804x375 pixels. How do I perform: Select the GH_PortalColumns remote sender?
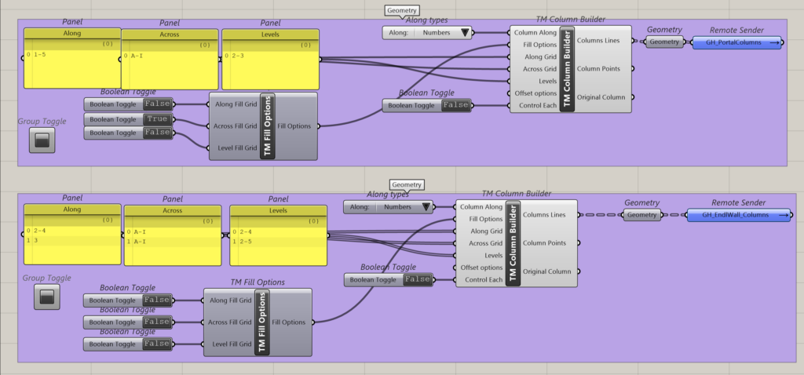point(738,42)
